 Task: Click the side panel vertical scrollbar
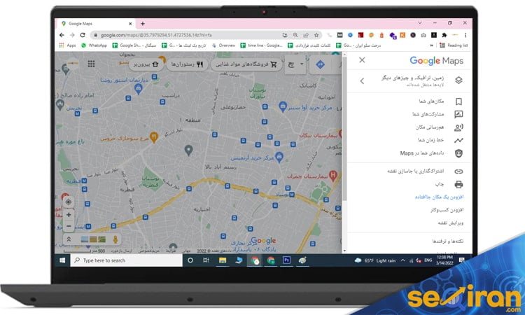344,127
